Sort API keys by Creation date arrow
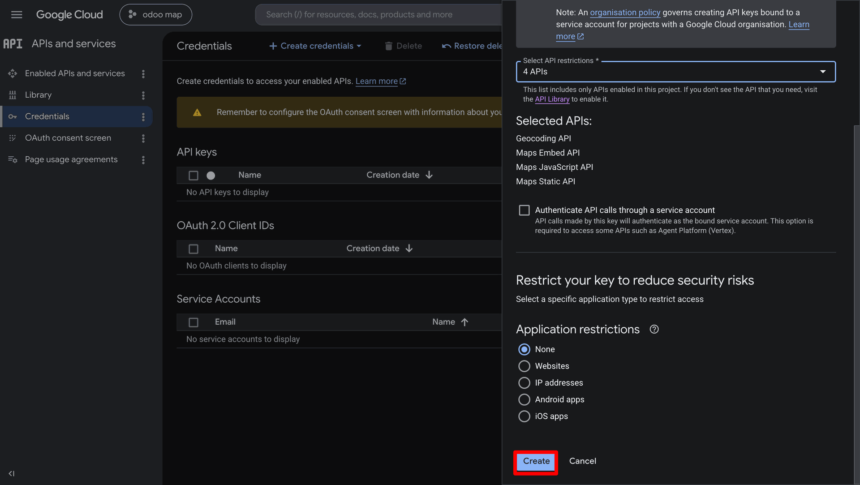The image size is (860, 485). coord(429,175)
